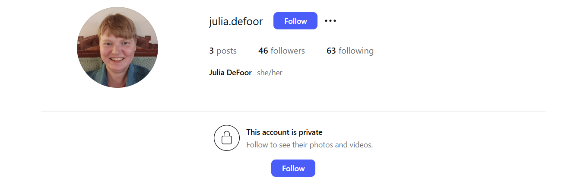The width and height of the screenshot is (565, 182).
Task: Click the number 46 in follower count
Action: pyautogui.click(x=263, y=51)
